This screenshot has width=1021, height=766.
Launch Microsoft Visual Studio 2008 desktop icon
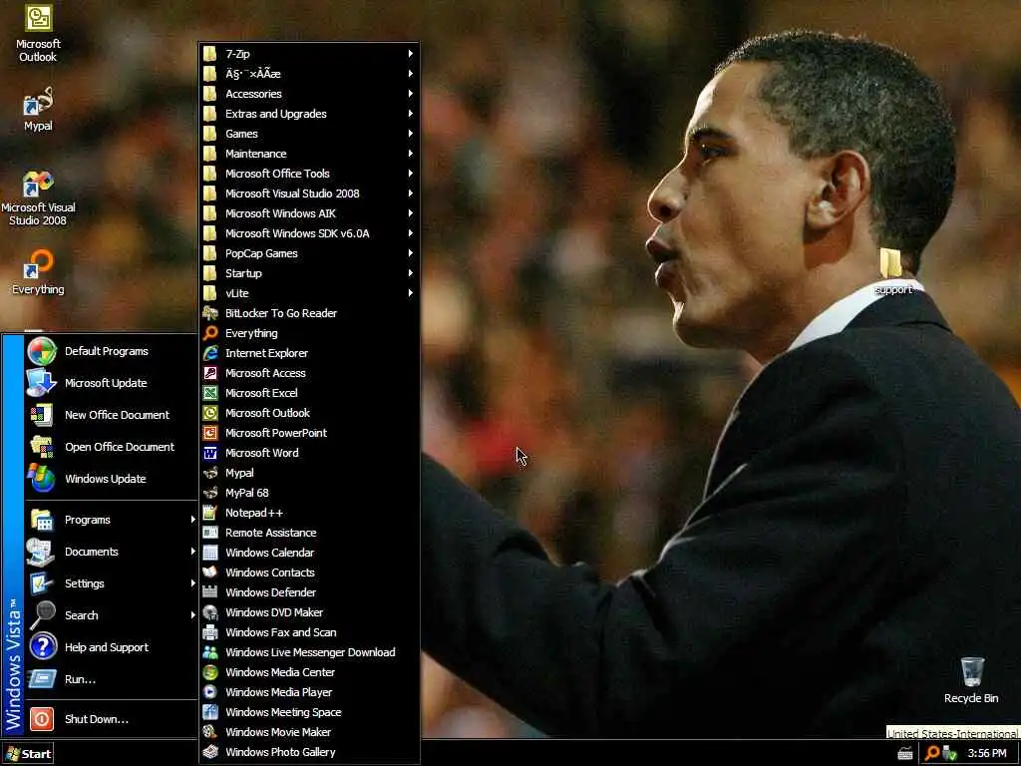coord(38,197)
